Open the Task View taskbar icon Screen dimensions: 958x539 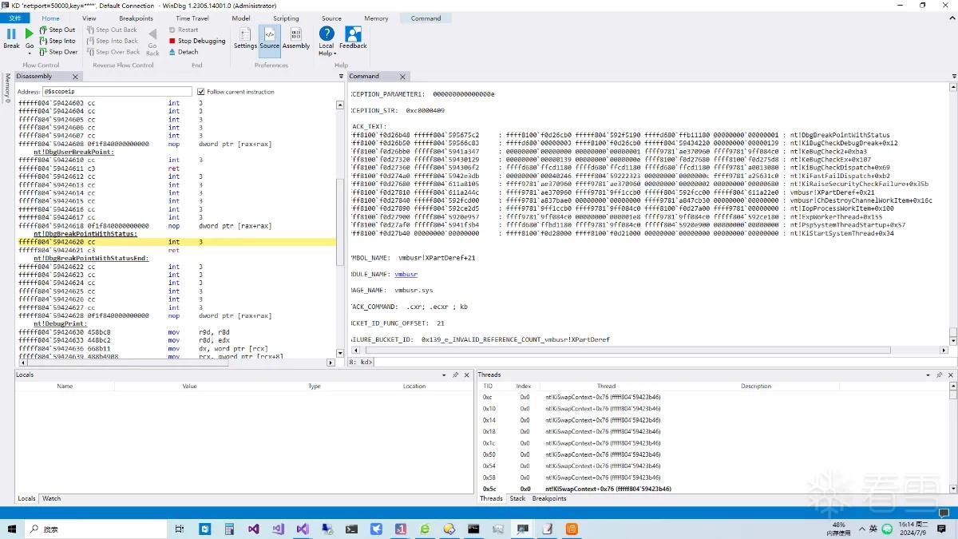point(179,529)
